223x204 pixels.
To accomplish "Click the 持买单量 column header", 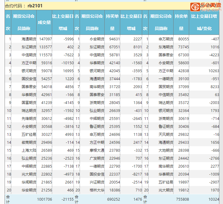I will (x=112, y=22).
